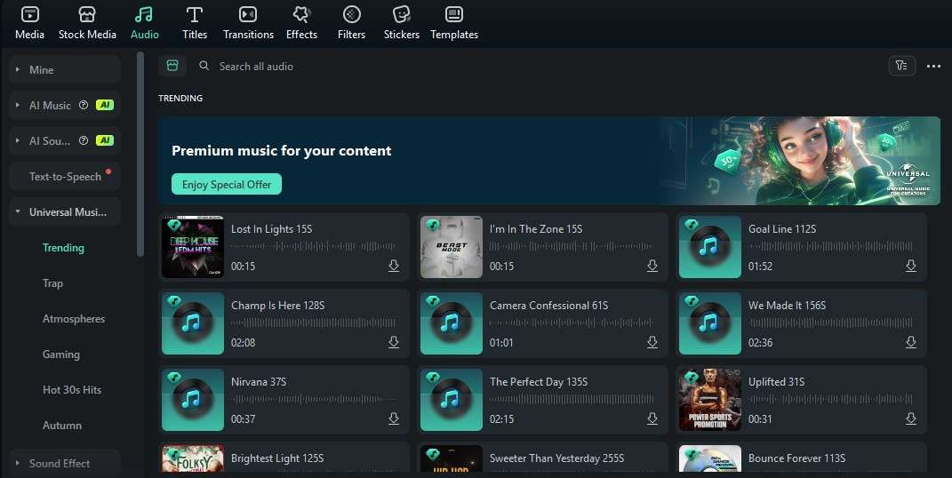The image size is (952, 478).
Task: Click the 02:36 duration on We Made It
Action: coord(760,343)
